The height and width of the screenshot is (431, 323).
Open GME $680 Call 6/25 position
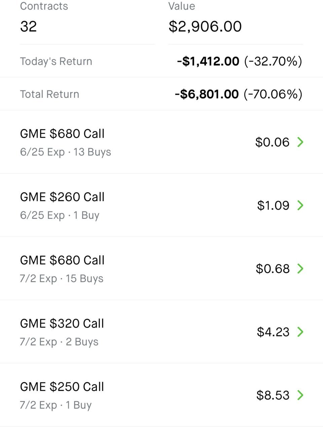click(161, 142)
